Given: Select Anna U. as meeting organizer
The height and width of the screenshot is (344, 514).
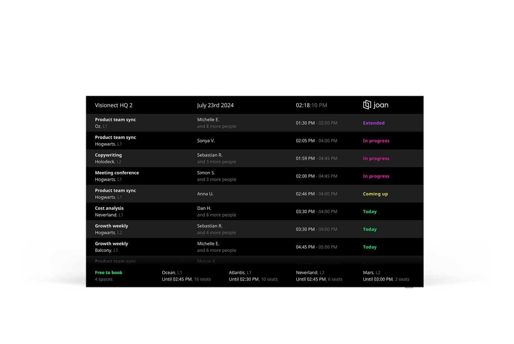Looking at the screenshot, I should coord(205,194).
